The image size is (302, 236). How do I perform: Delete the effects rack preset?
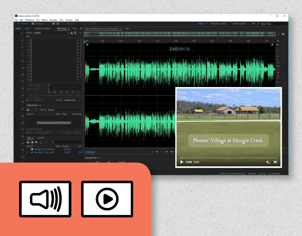point(75,33)
